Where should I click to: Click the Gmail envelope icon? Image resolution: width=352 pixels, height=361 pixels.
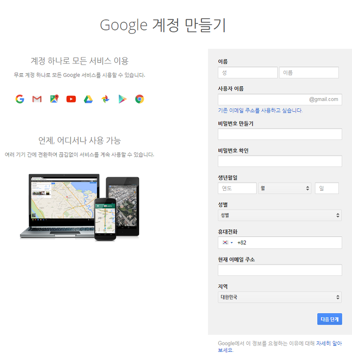pyautogui.click(x=37, y=99)
